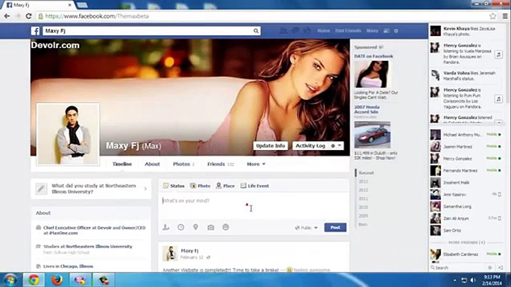
Task: Expand the study question chevron arrow
Action: [x=145, y=189]
